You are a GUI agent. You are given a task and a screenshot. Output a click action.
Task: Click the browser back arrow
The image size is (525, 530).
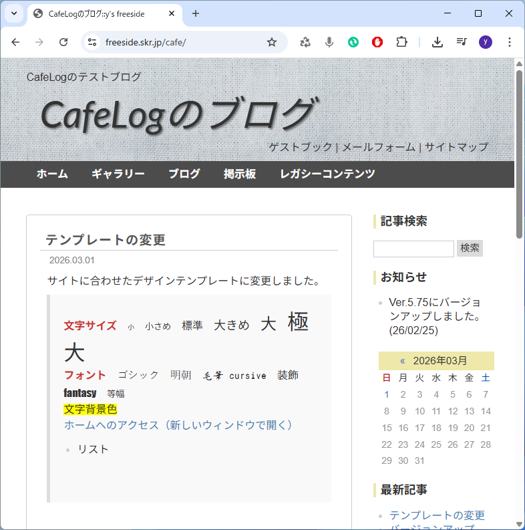point(15,42)
